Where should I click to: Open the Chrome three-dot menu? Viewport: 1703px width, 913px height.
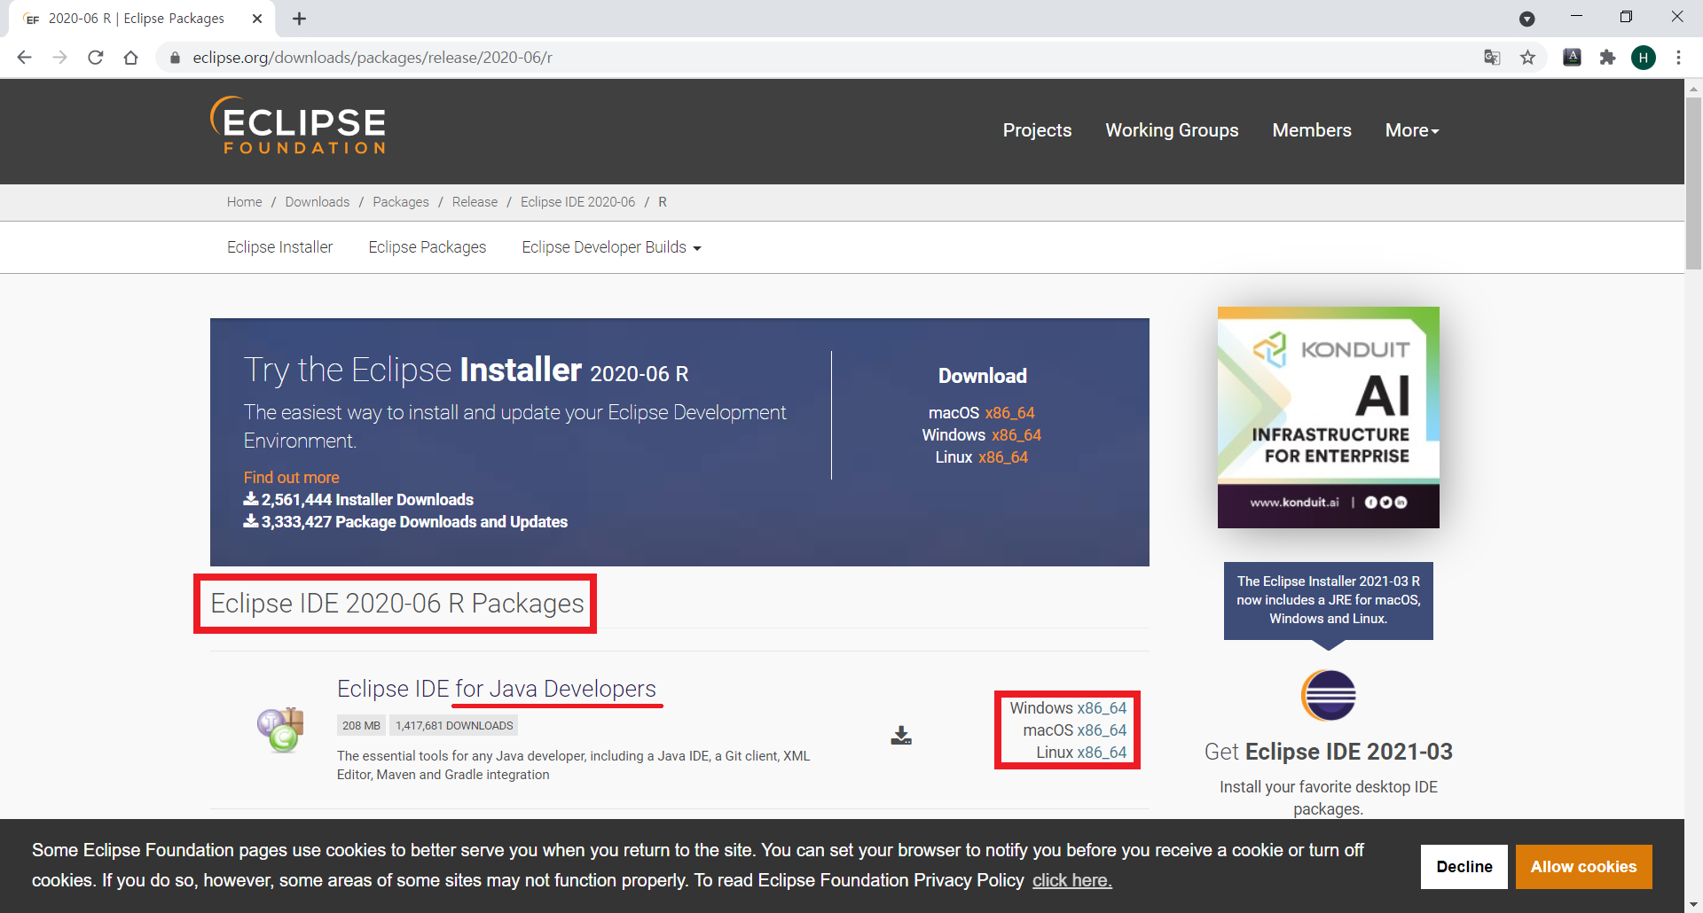coord(1678,58)
